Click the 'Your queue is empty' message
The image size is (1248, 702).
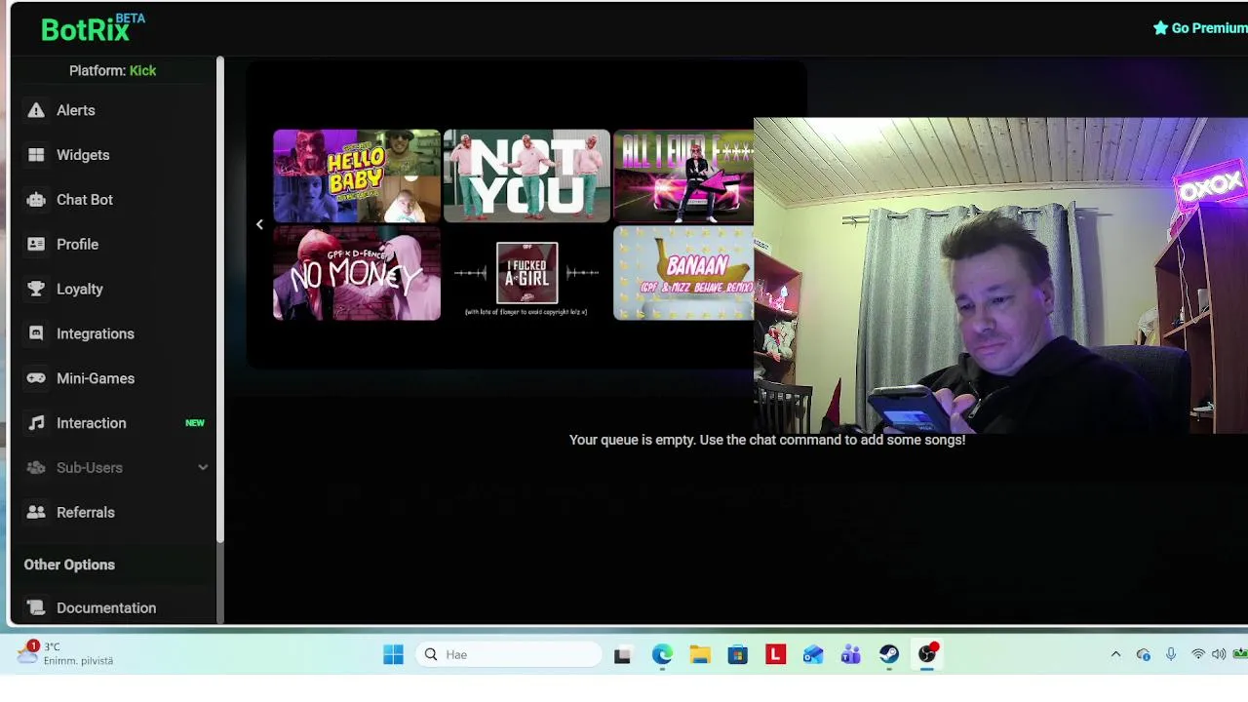(x=767, y=440)
